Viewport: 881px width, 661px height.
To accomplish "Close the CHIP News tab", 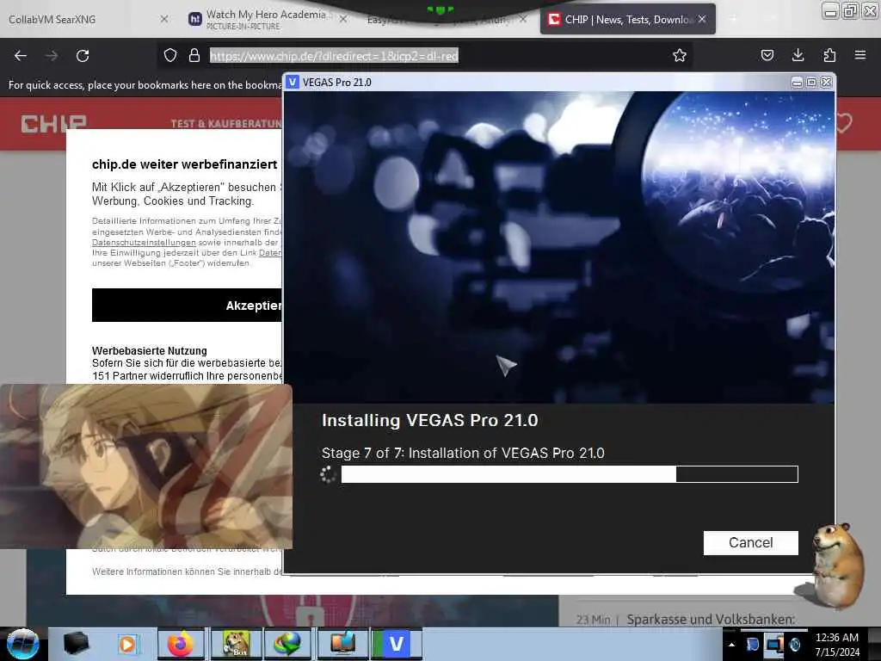I will point(702,19).
